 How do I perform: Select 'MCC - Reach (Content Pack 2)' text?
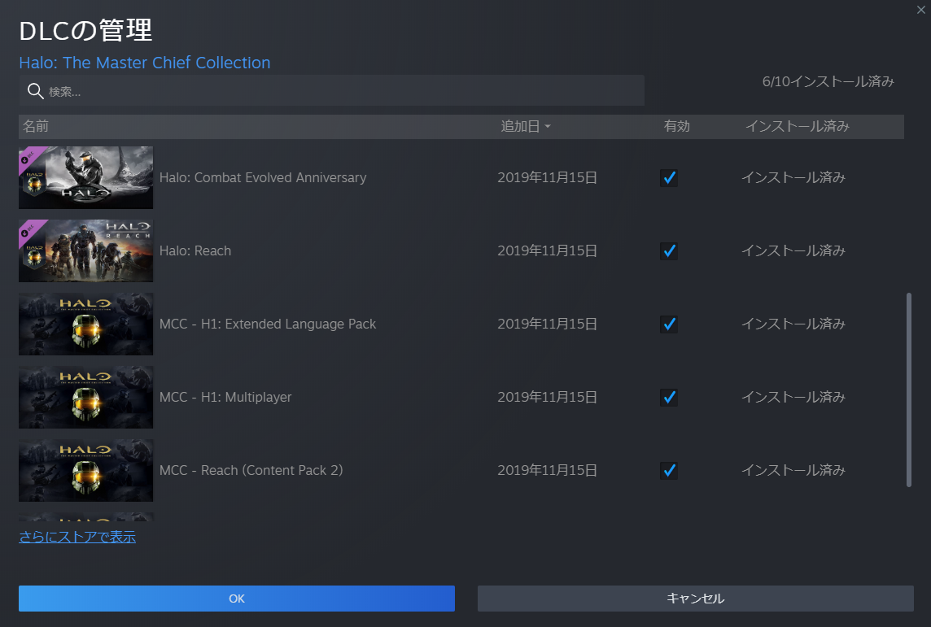tap(251, 470)
